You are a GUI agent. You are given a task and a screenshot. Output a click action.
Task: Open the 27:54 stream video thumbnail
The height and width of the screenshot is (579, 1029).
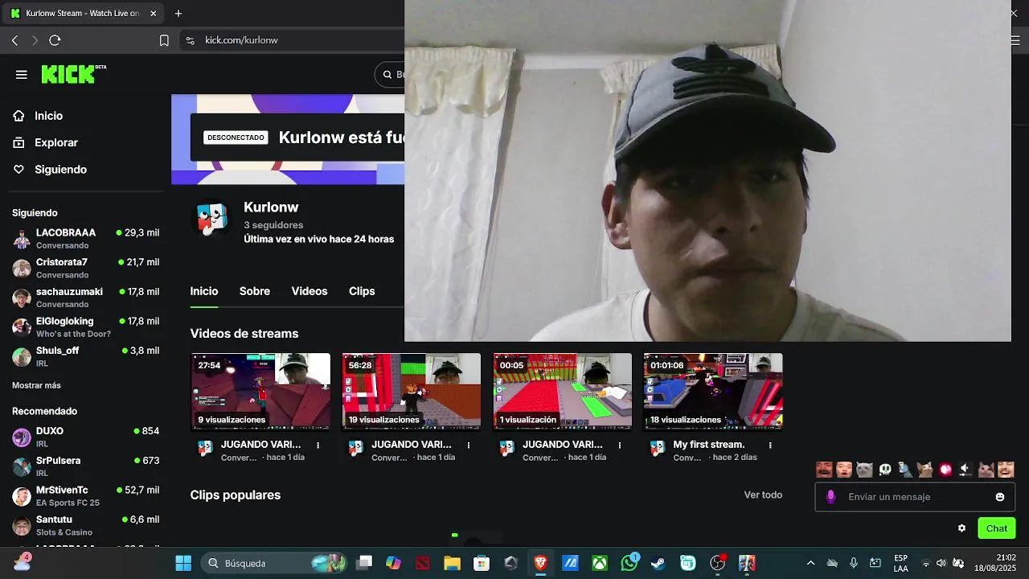pyautogui.click(x=260, y=391)
